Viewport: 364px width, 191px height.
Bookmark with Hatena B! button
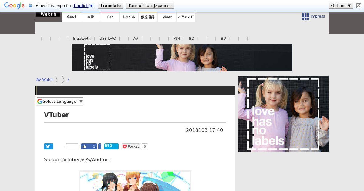[111, 146]
